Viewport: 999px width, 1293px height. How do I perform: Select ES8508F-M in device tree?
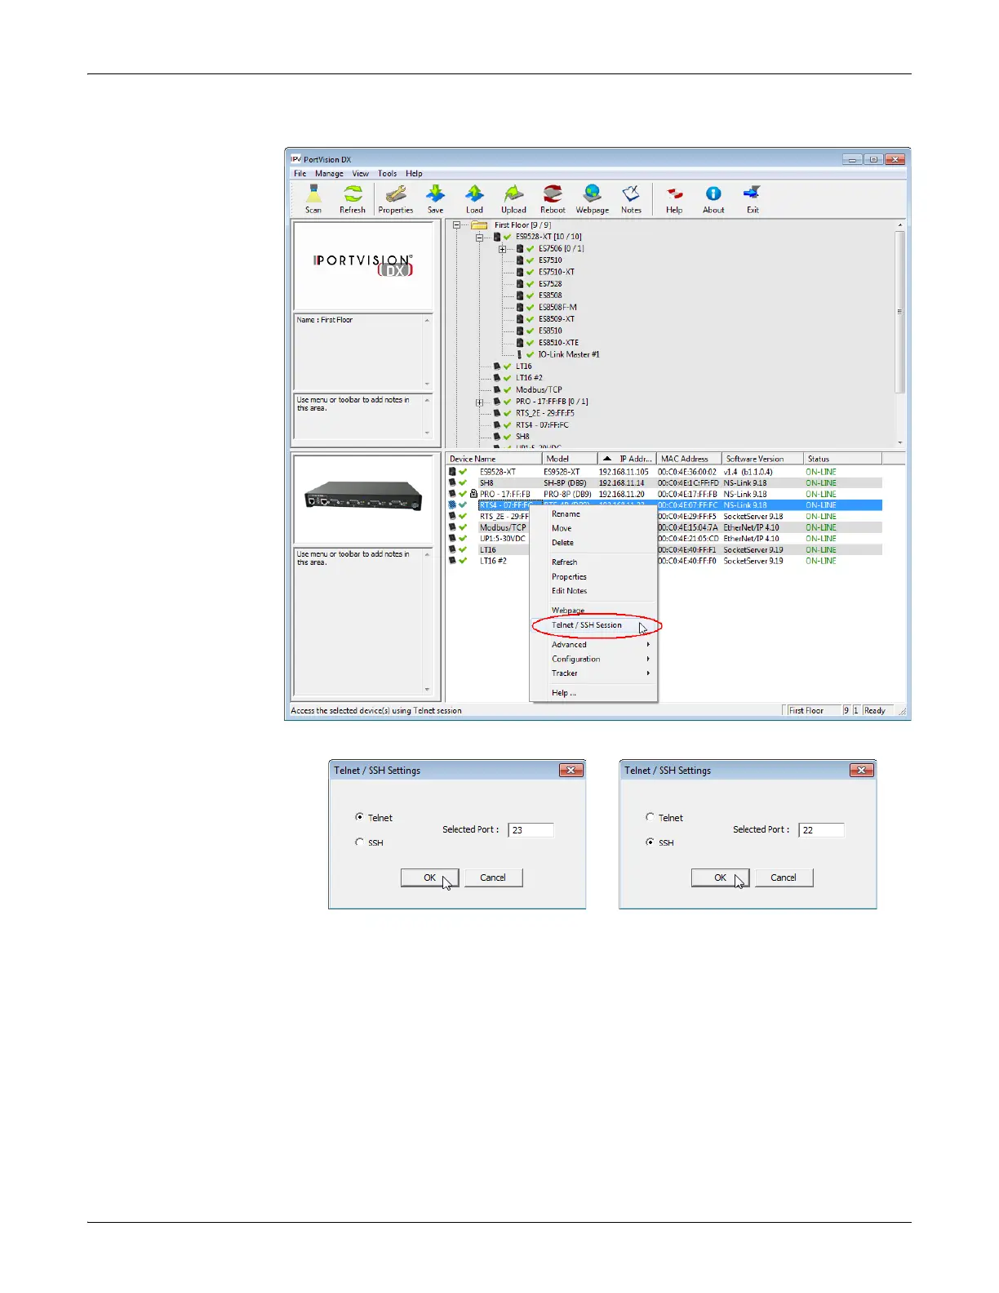click(557, 307)
